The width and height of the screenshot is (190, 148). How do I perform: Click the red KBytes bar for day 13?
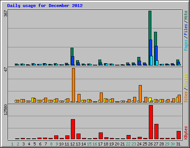pos(79,136)
